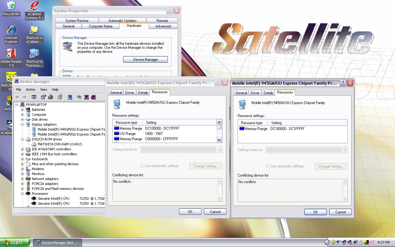395x247 pixels.
Task: Select the eCabinet Systems 5.1 desktop icon
Action: 35,10
